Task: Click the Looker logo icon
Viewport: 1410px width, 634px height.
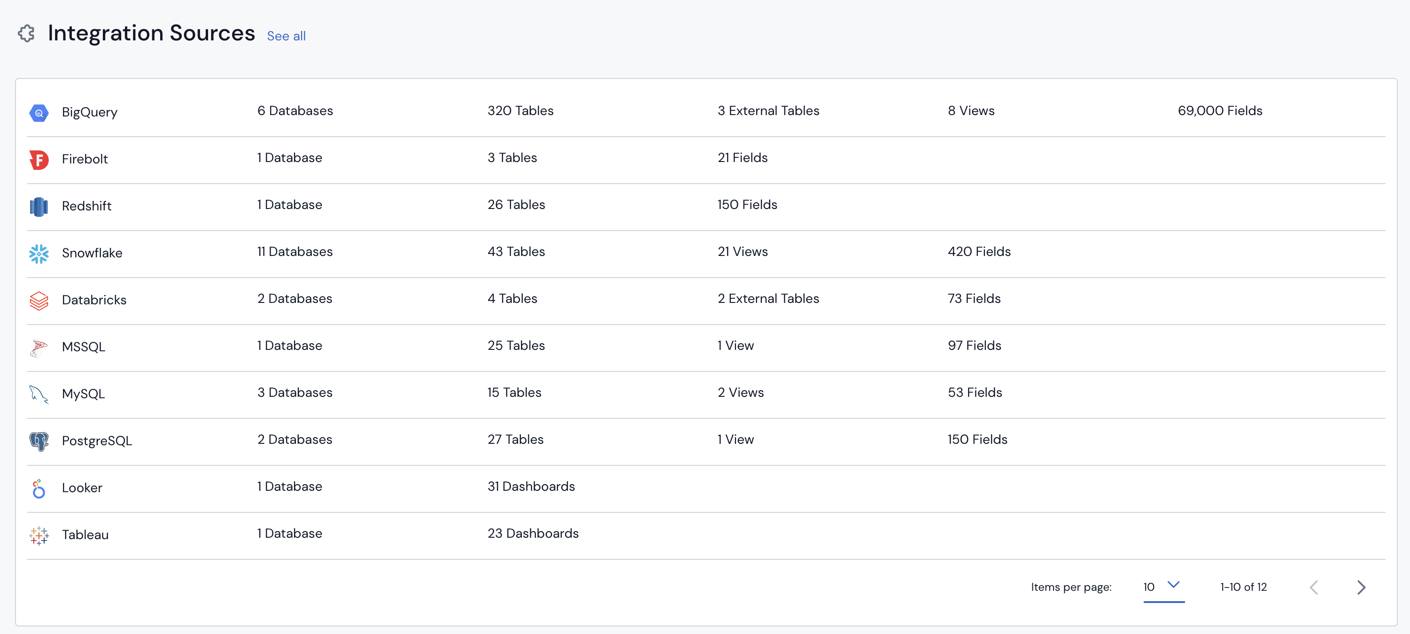Action: tap(39, 488)
